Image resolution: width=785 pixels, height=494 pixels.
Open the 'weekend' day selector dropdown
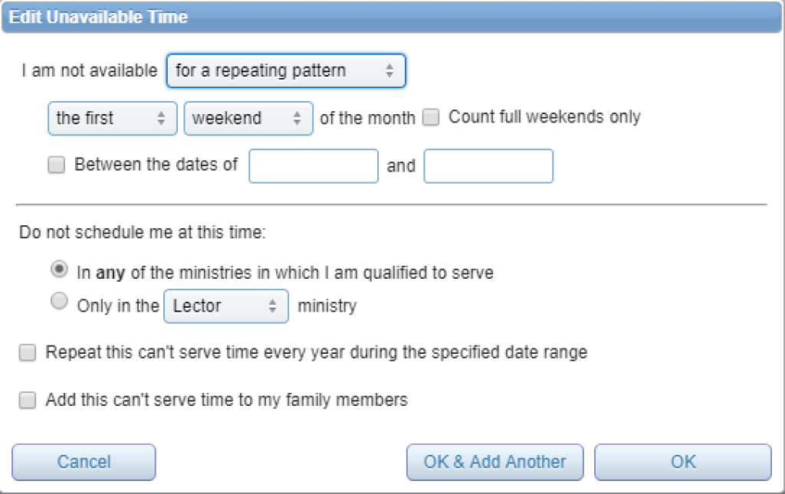coord(248,119)
